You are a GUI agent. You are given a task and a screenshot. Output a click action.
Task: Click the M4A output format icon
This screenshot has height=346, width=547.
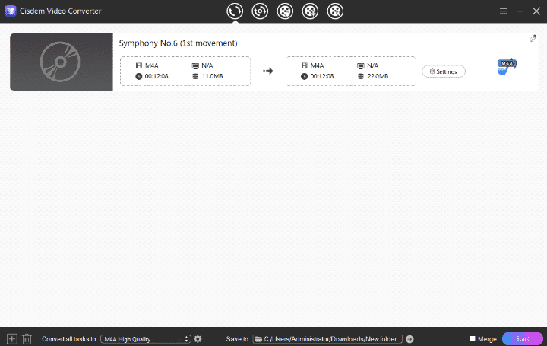(x=507, y=66)
